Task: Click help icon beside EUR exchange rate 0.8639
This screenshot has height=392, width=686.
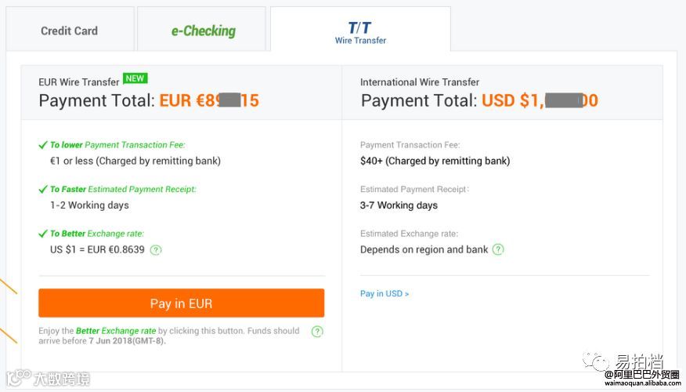Action: tap(156, 250)
